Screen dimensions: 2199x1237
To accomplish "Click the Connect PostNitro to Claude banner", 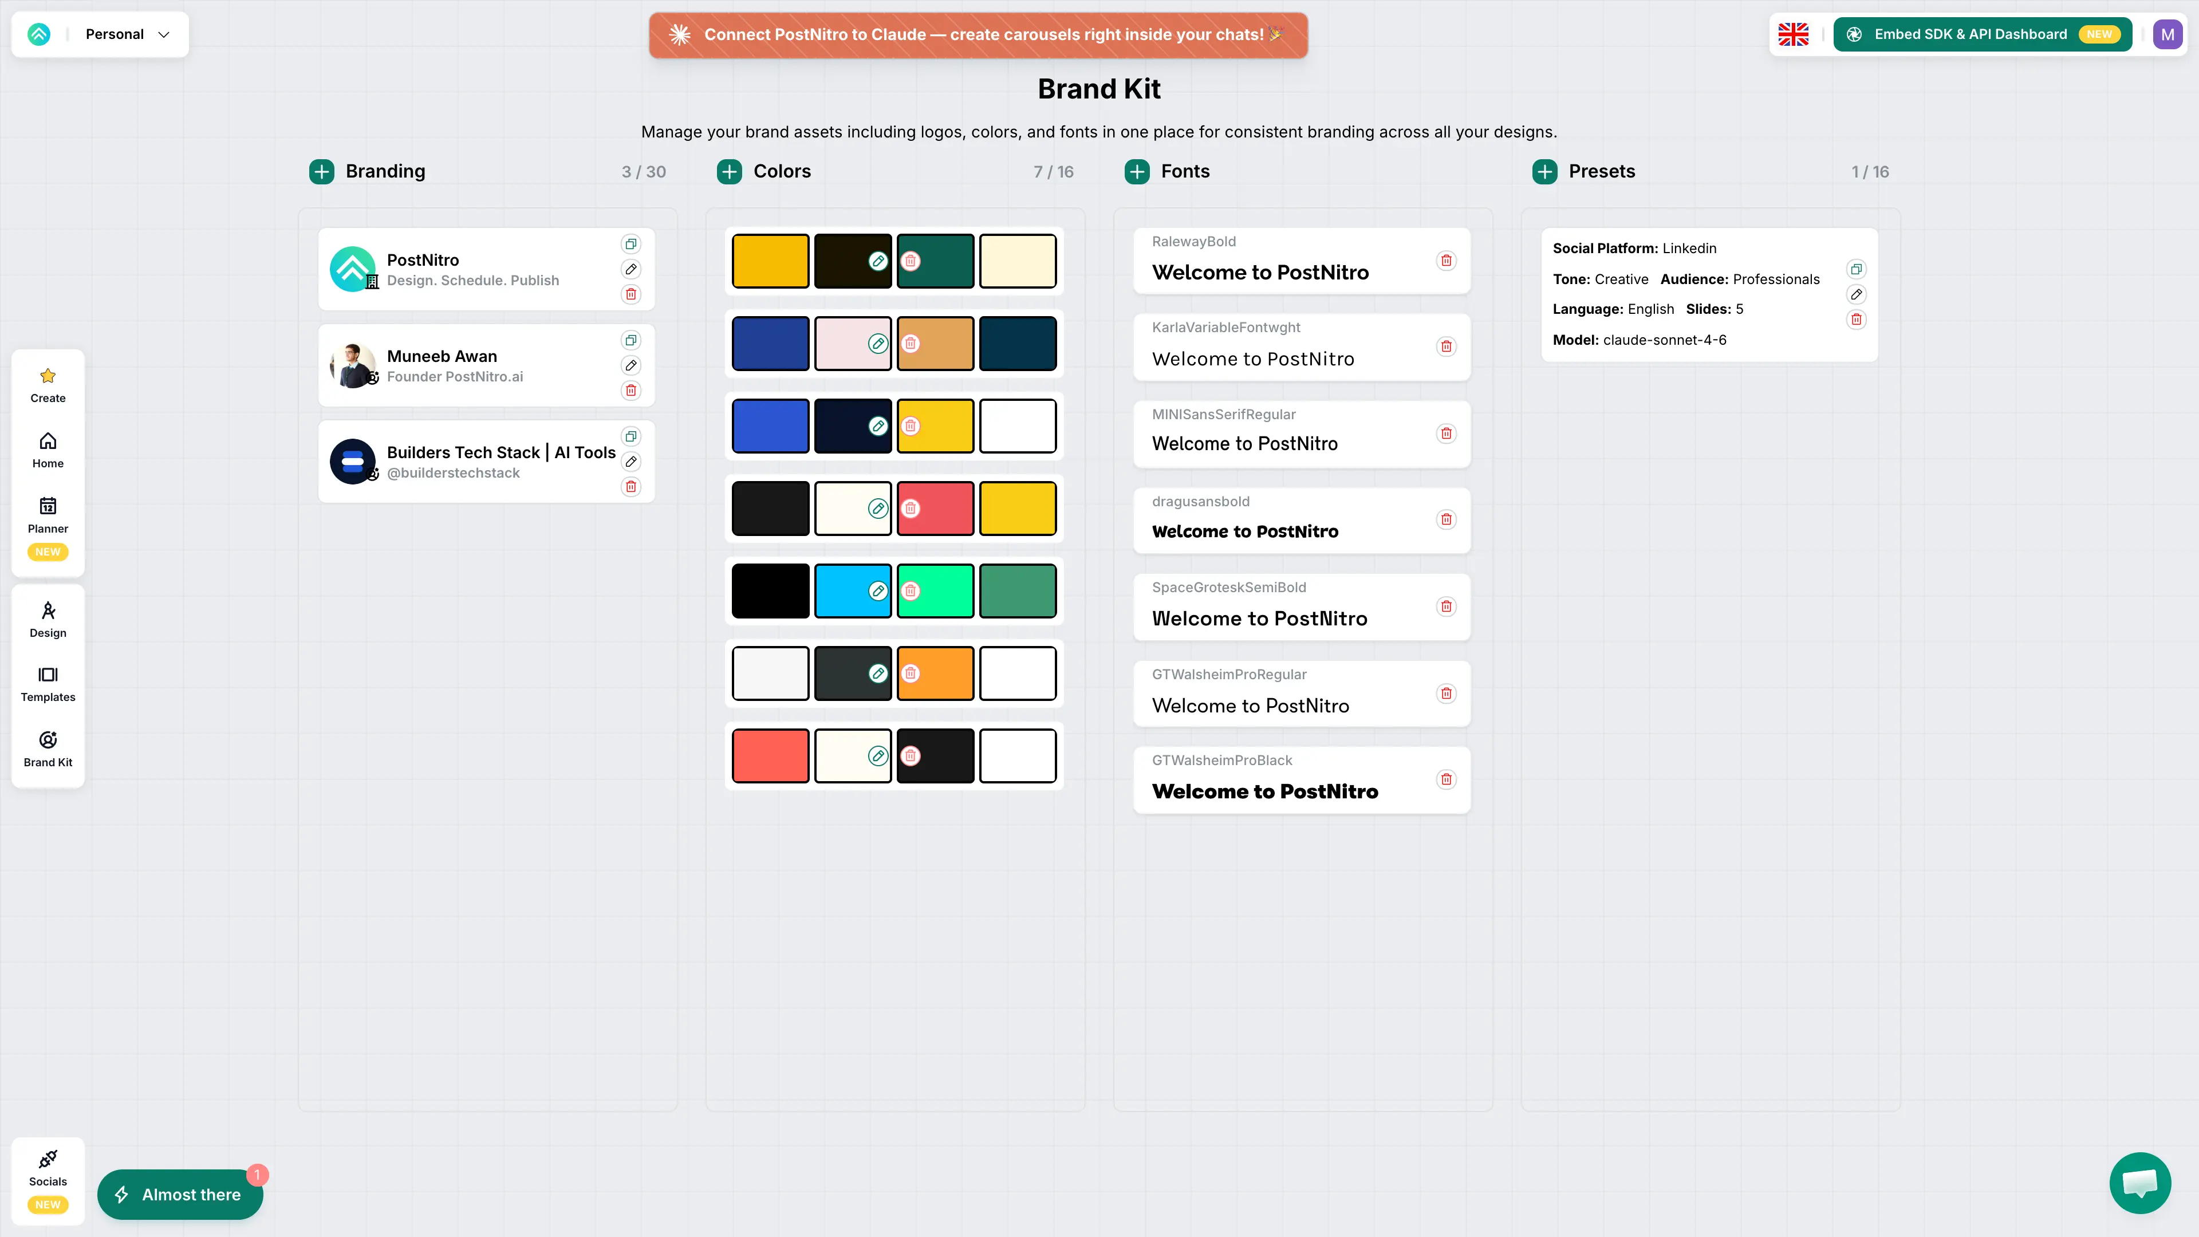I will tap(978, 35).
